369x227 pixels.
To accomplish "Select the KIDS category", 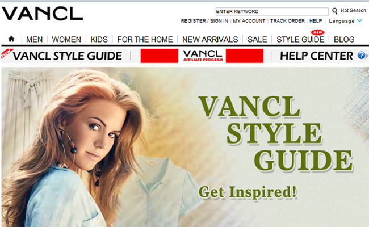I will pyautogui.click(x=99, y=39).
